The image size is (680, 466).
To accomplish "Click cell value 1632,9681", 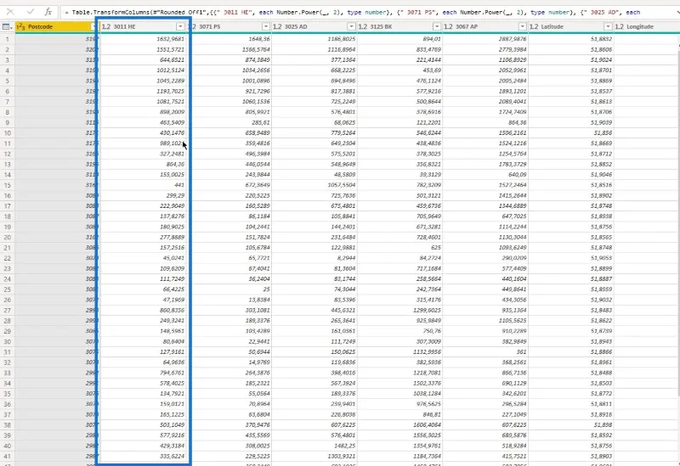I will (x=171, y=39).
